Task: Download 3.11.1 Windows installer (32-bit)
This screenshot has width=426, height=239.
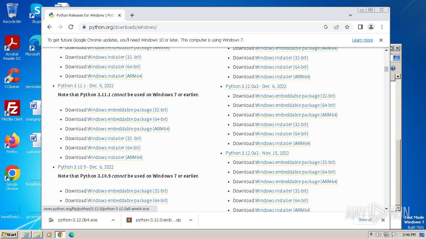Action: [x=114, y=138]
